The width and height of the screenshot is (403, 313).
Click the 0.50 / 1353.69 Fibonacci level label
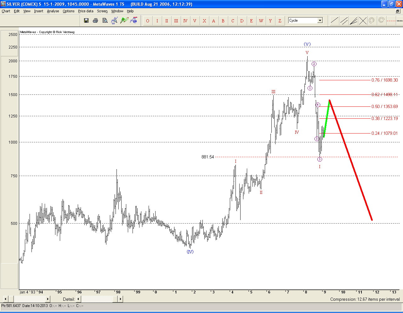pyautogui.click(x=384, y=106)
